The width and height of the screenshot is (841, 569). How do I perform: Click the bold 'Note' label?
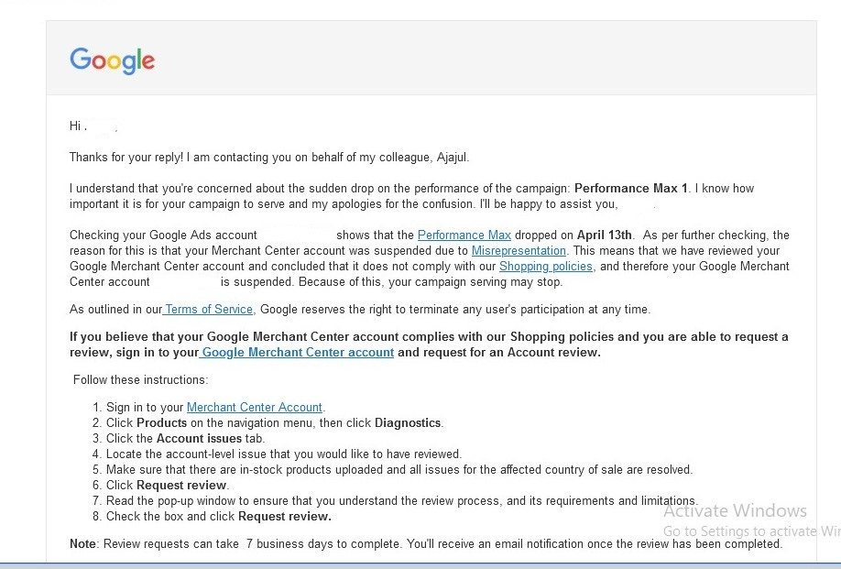[x=82, y=543]
